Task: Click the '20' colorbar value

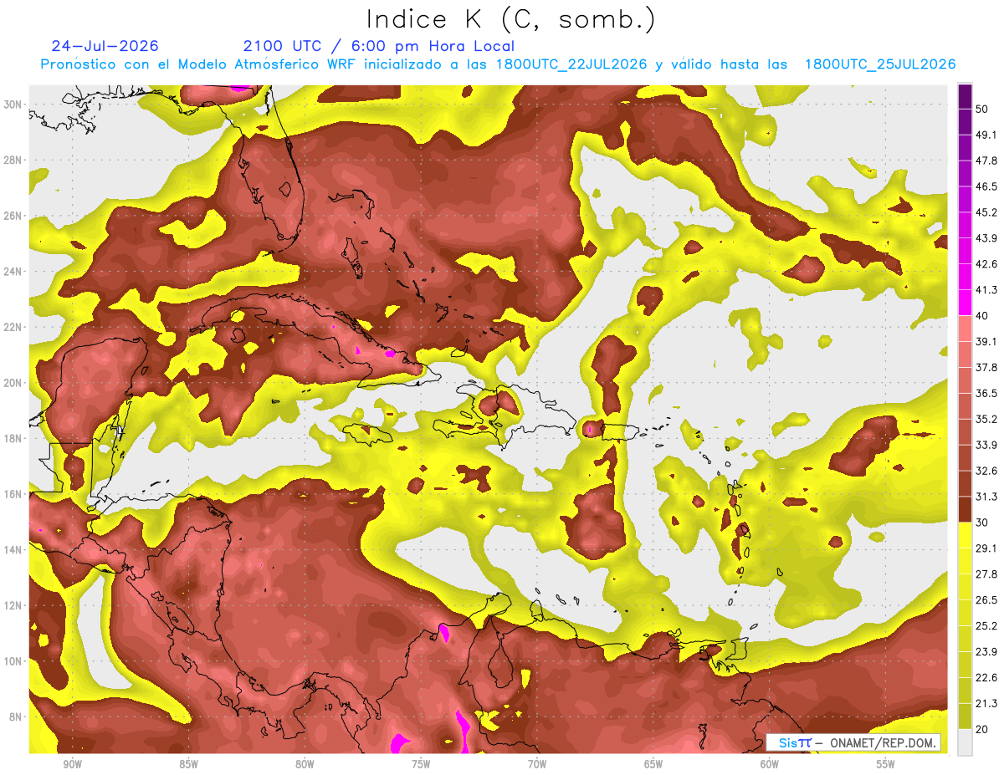Action: click(983, 729)
